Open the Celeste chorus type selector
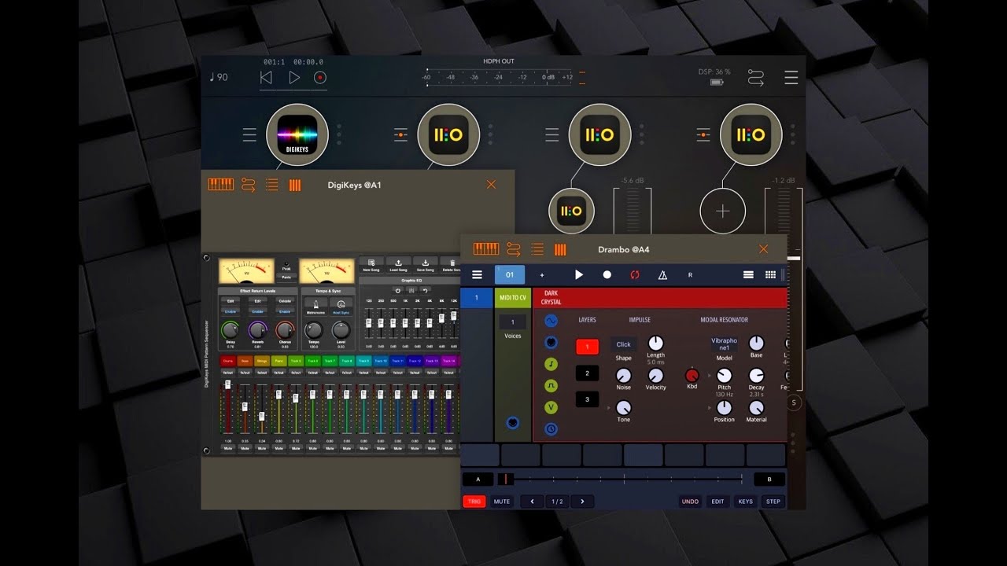 pyautogui.click(x=285, y=301)
